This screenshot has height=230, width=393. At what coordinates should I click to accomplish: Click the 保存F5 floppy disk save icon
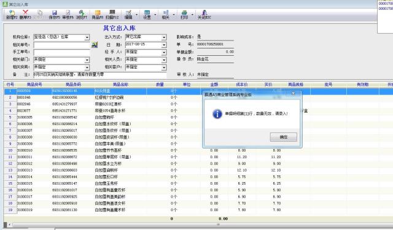click(x=55, y=12)
